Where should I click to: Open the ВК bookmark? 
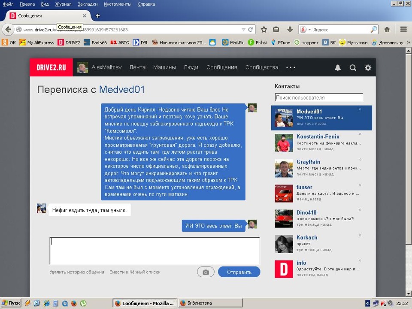click(x=329, y=42)
